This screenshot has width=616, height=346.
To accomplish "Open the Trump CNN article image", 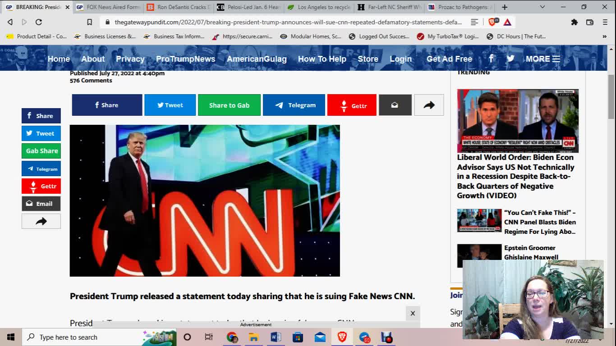I will [x=205, y=200].
